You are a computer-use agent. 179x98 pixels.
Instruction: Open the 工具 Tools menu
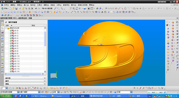pyautogui.click(x=39, y=5)
